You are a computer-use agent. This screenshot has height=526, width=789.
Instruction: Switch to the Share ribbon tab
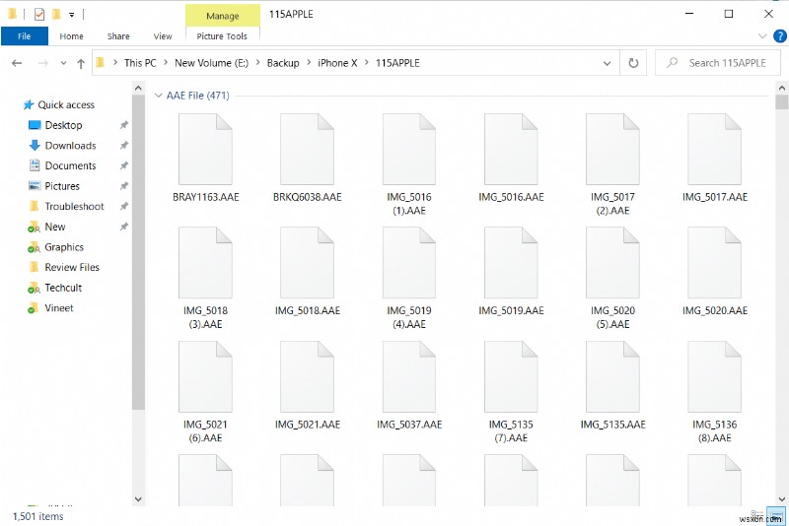[118, 36]
